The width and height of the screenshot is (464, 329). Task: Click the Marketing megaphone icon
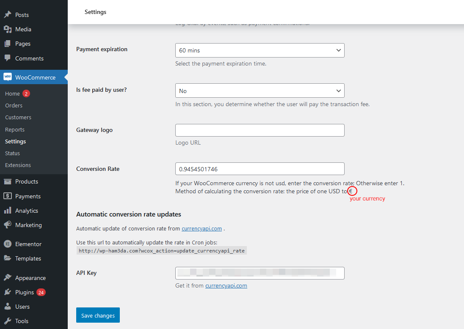point(8,225)
